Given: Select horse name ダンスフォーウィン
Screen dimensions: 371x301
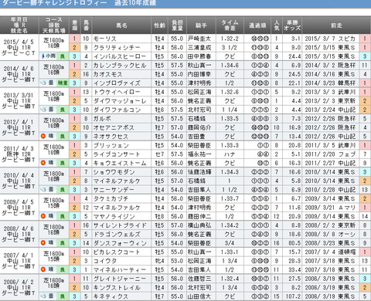Looking at the screenshot, I should 120,243.
